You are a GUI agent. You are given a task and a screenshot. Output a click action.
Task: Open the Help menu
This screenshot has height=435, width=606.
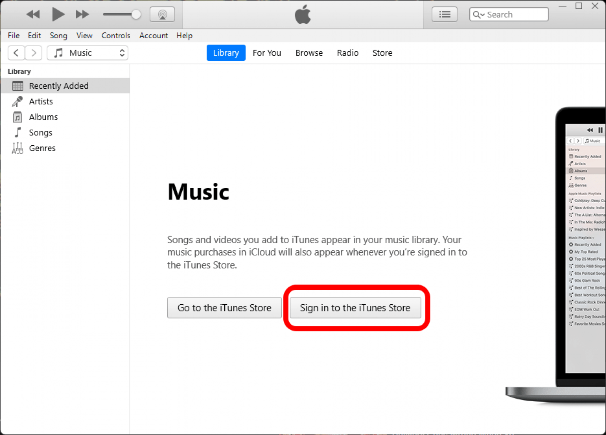click(184, 36)
